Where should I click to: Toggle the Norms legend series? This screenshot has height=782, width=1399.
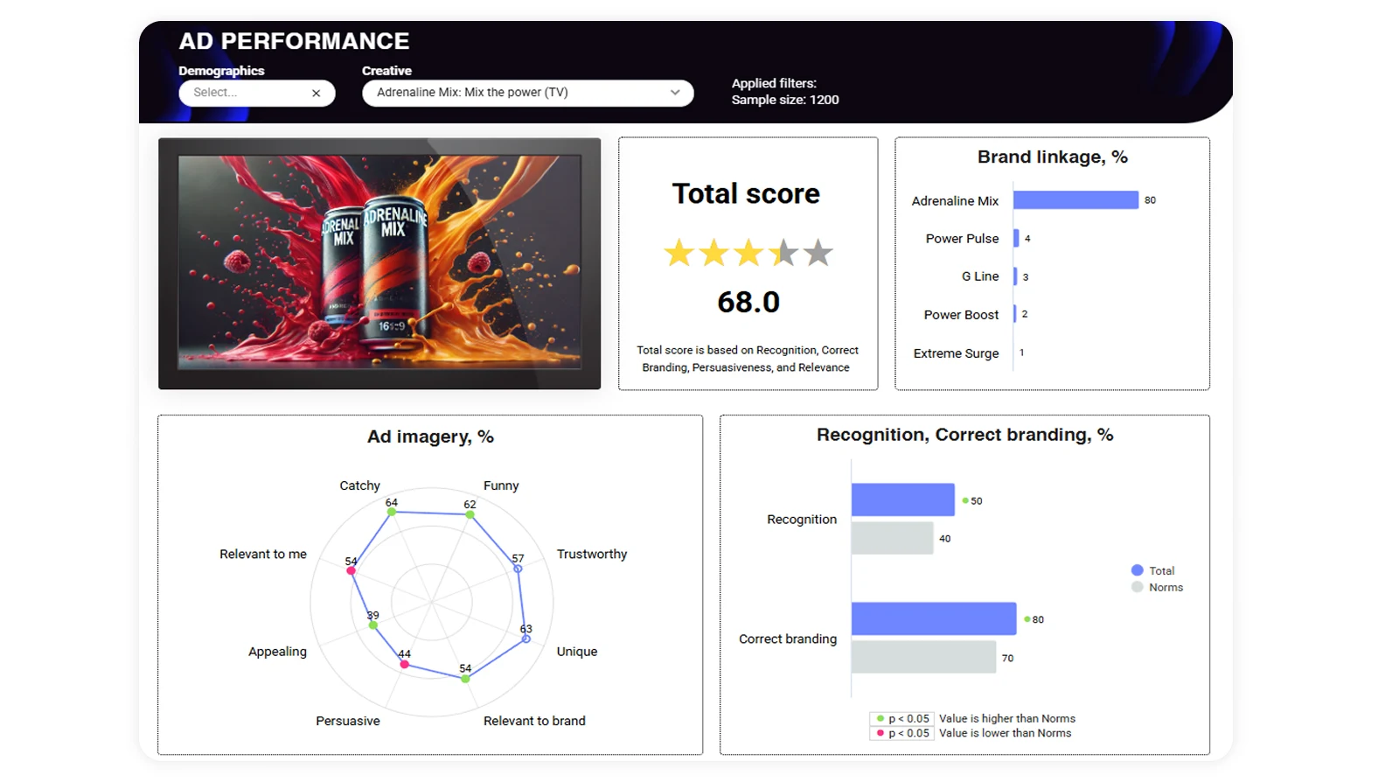tap(1157, 588)
